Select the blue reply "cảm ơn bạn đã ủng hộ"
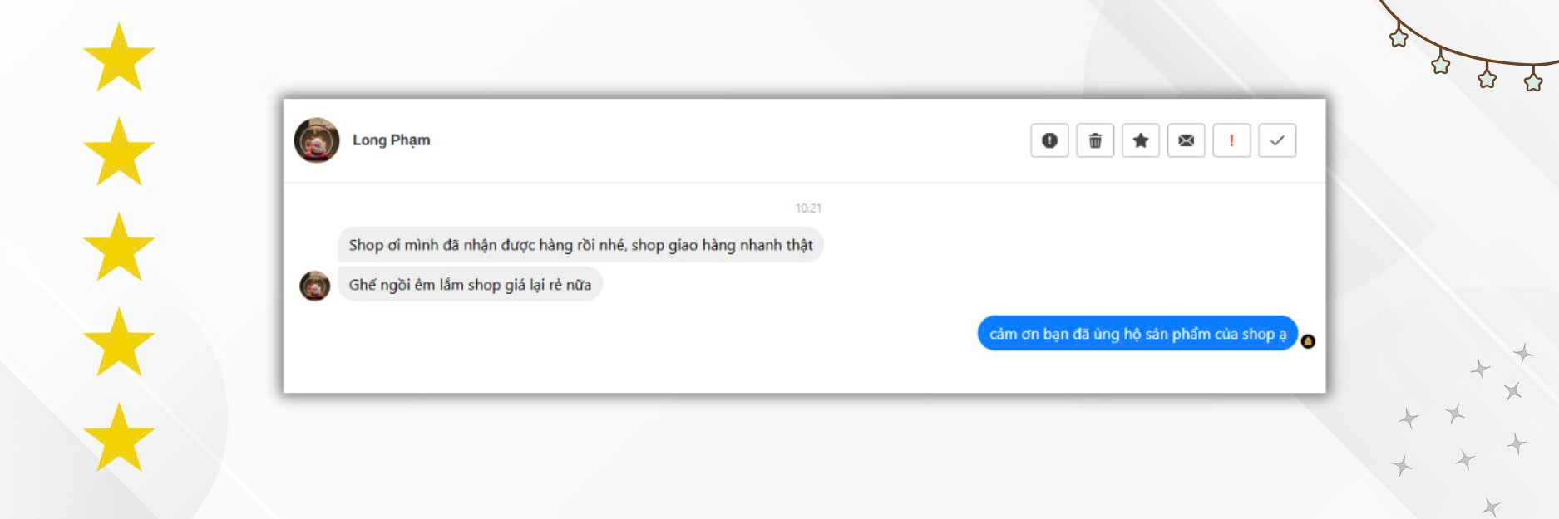Screen dimensions: 1559x519 (x=1137, y=334)
